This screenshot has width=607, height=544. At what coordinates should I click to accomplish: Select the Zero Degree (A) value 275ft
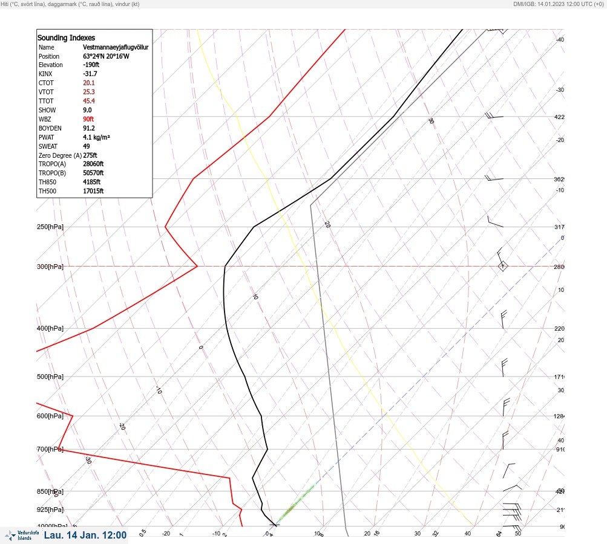click(90, 155)
